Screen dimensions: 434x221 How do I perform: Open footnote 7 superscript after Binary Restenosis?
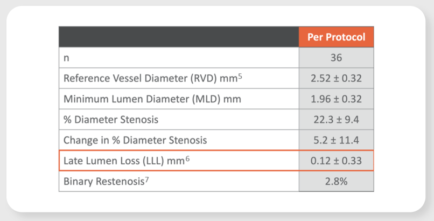[146, 179]
